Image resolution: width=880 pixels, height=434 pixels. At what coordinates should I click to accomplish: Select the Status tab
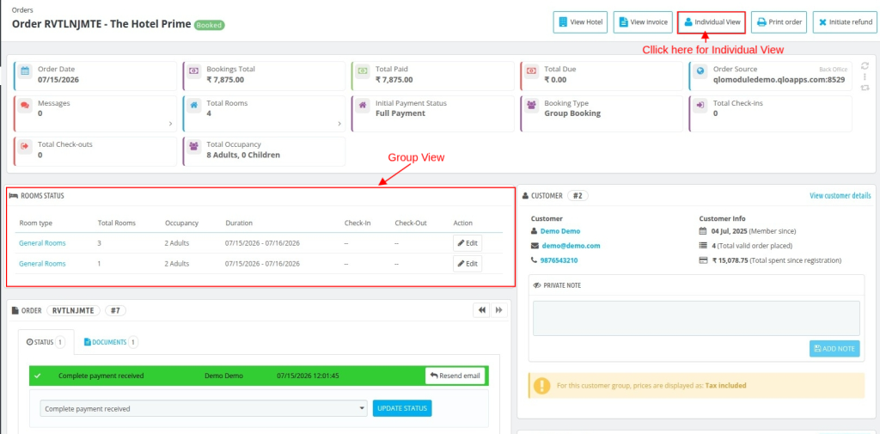click(x=46, y=342)
